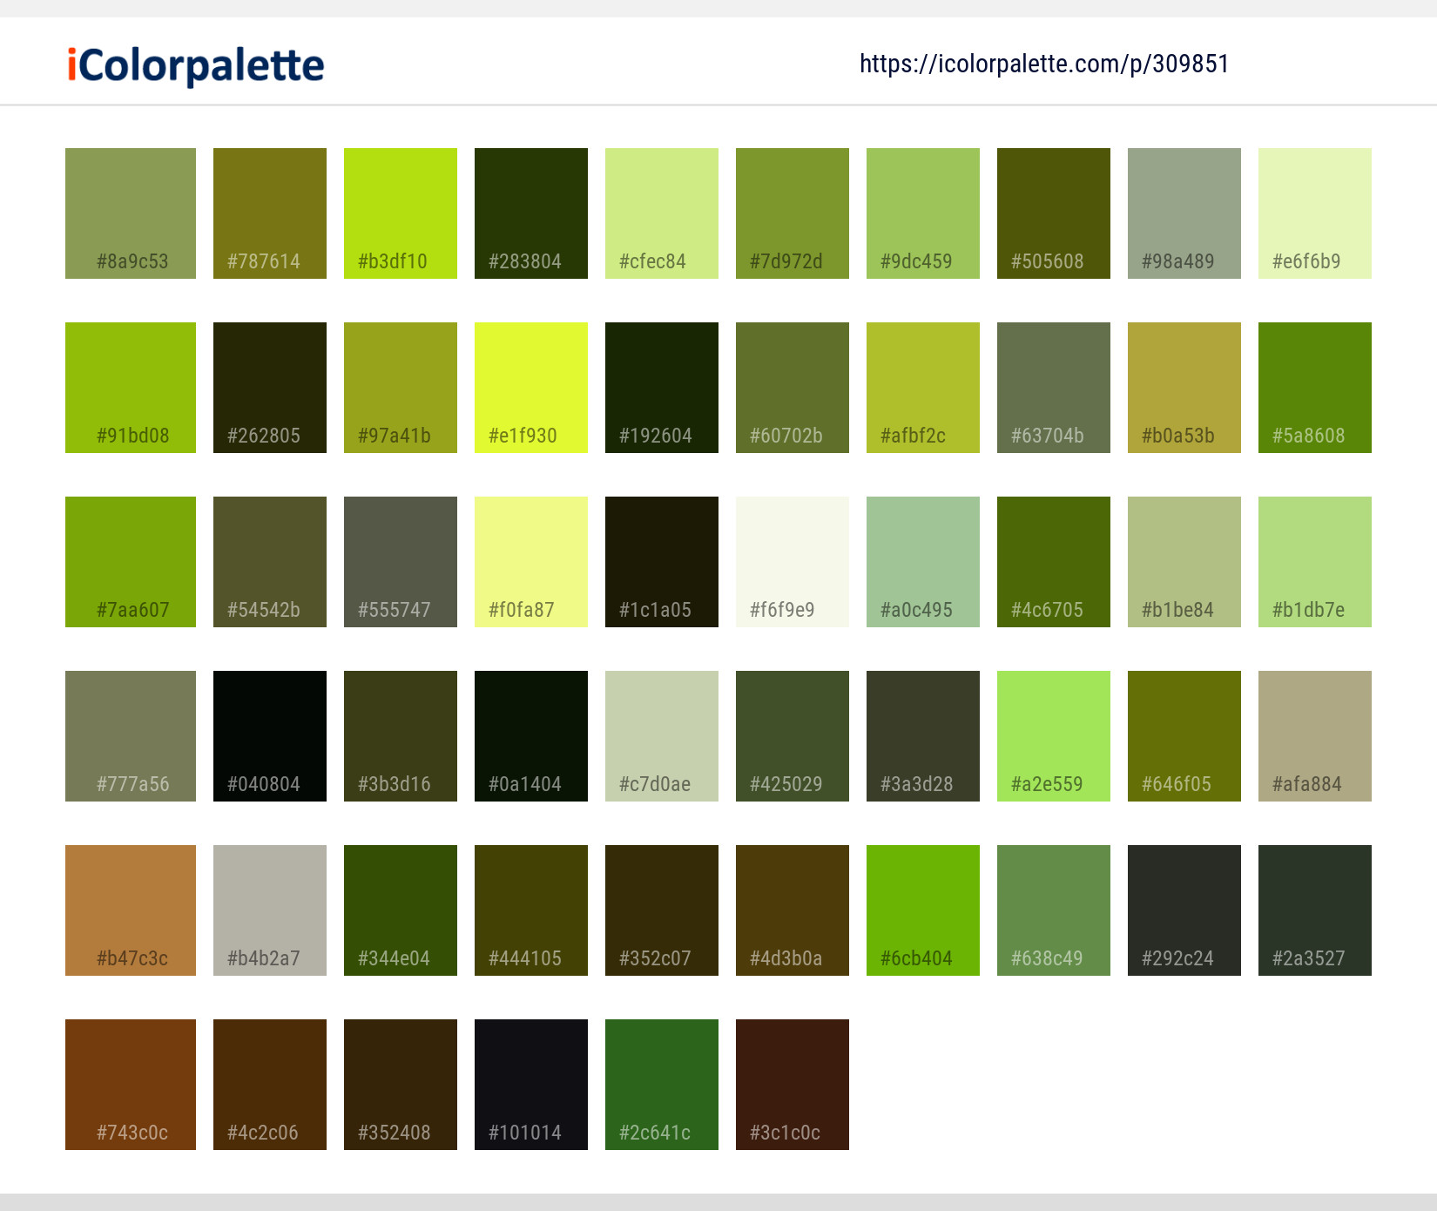Image resolution: width=1437 pixels, height=1211 pixels.
Task: Pick the #4c6705 swatch
Action: point(1054,562)
